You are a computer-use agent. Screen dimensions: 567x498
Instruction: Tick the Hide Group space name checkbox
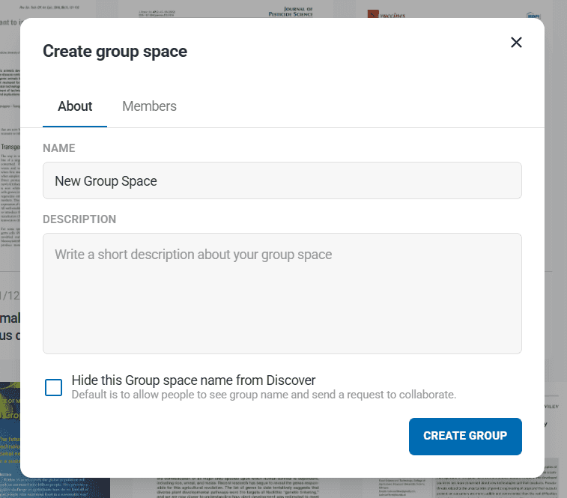point(54,387)
